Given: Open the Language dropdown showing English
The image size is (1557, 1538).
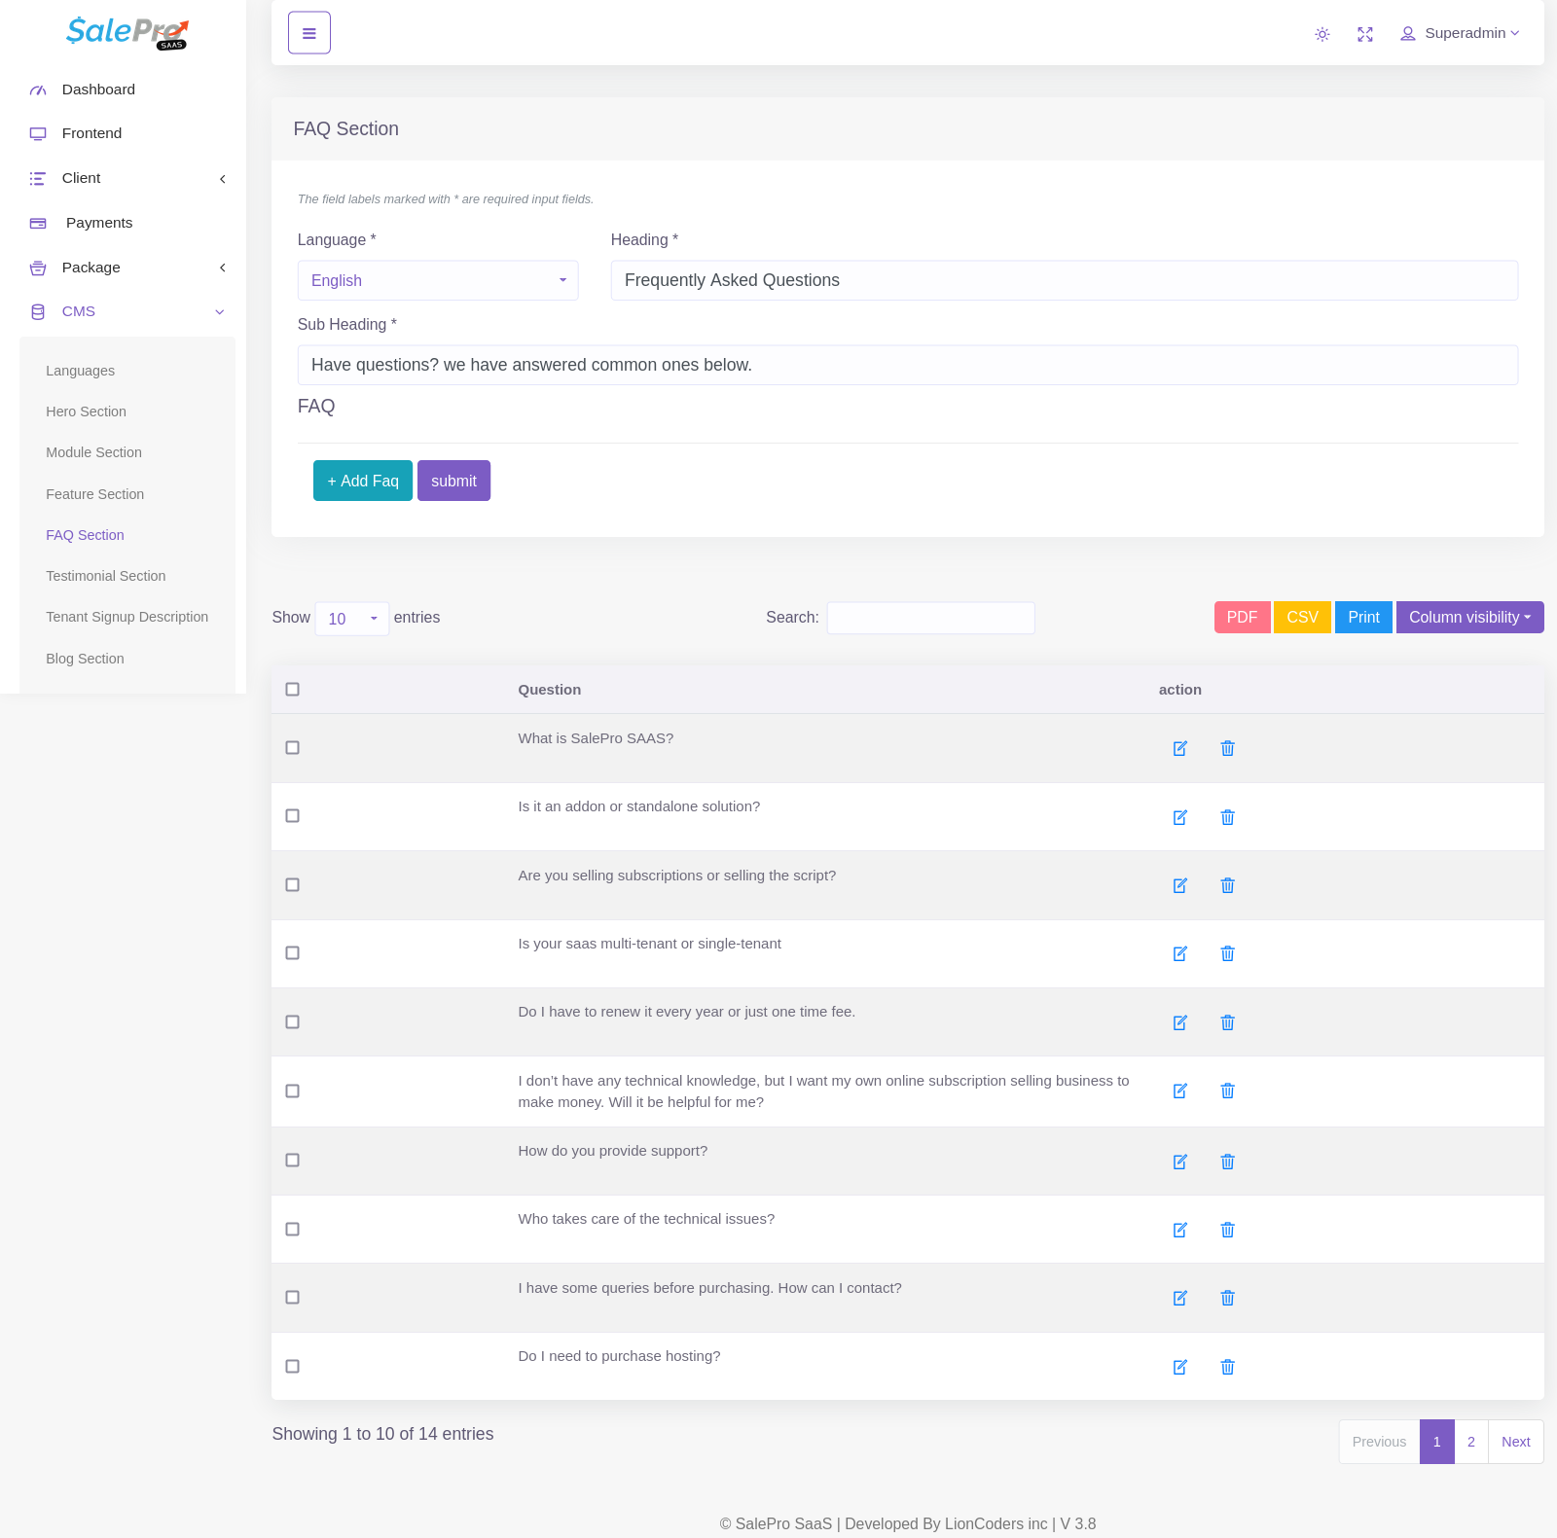Looking at the screenshot, I should click(x=438, y=280).
